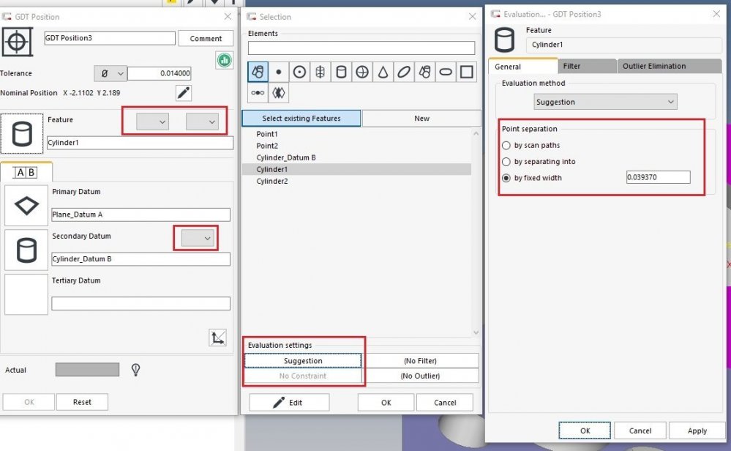Open the Filter tab in Evaluation
The image size is (731, 451).
pyautogui.click(x=586, y=66)
